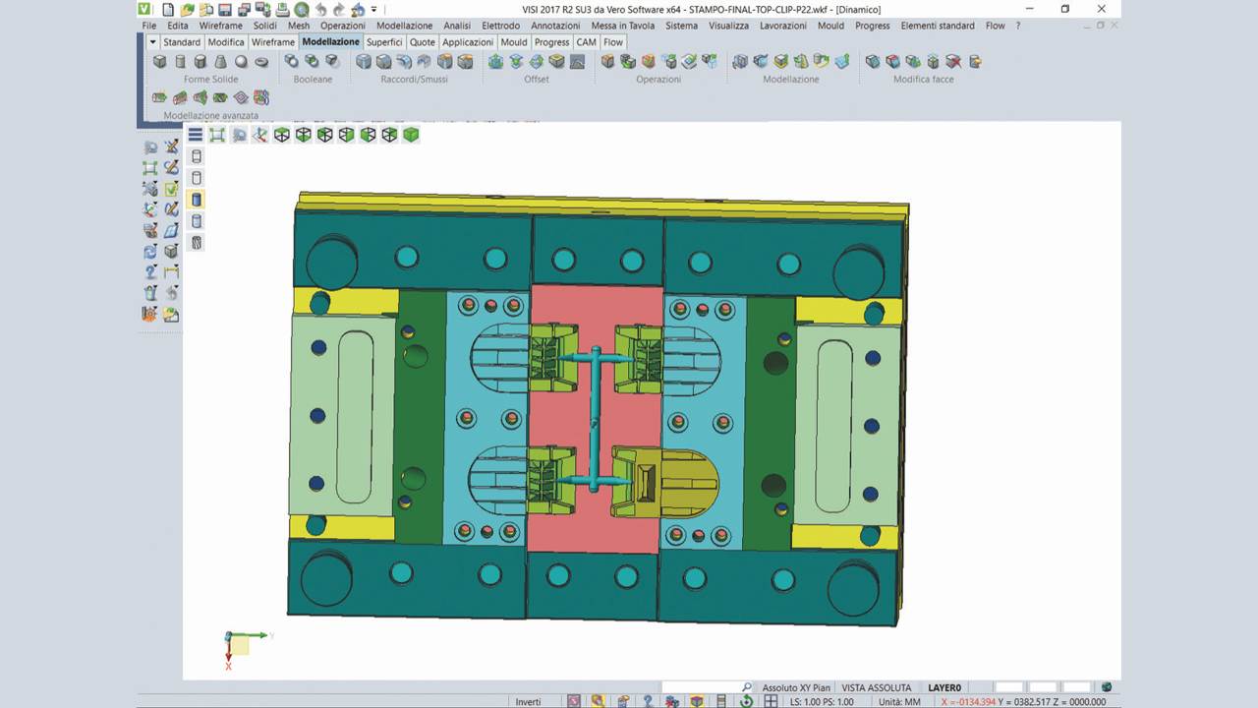Open the question mark query tool
Screen dimensions: 1258x708
tap(150, 272)
